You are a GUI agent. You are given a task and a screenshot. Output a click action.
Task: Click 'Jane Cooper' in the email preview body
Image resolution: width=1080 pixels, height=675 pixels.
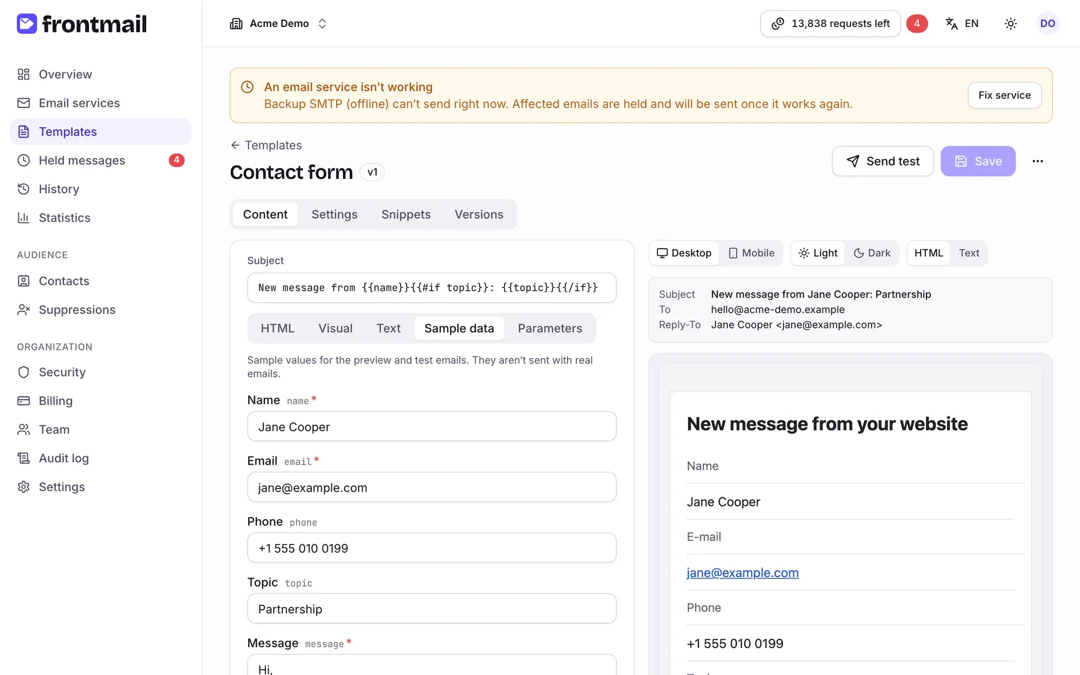pyautogui.click(x=723, y=502)
